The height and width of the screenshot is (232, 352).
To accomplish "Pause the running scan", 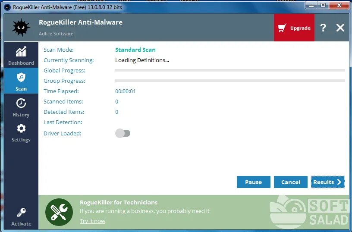I will click(x=254, y=182).
